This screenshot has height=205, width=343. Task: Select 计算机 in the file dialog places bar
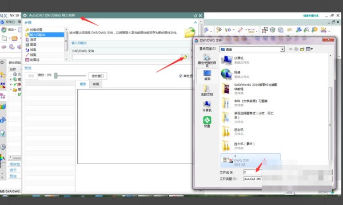(207, 106)
